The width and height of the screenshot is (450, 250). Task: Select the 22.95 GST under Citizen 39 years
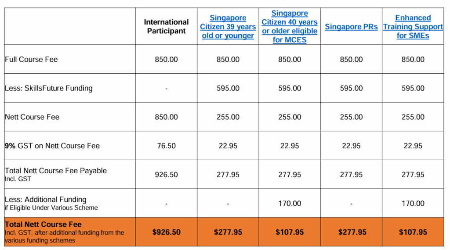coord(228,146)
